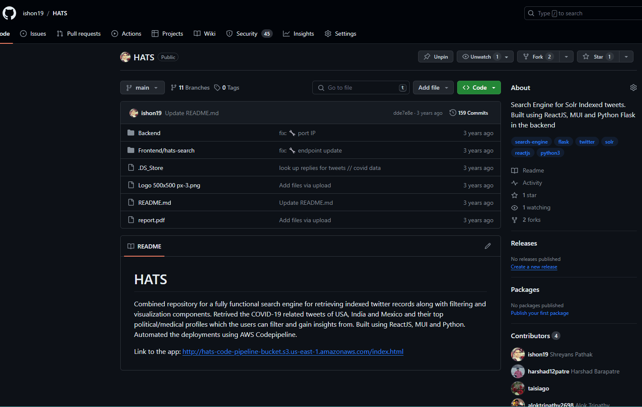
Task: Open the Star lists dropdown arrow
Action: 626,57
